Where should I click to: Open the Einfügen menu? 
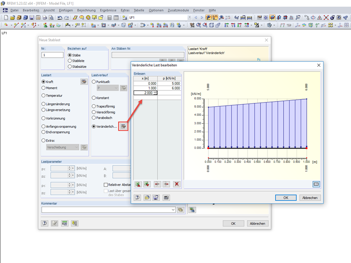[66, 10]
